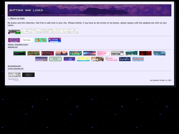179x134 pixels.
Task: Follow the tsk.bearblog.dev link
Action: pos(15,66)
